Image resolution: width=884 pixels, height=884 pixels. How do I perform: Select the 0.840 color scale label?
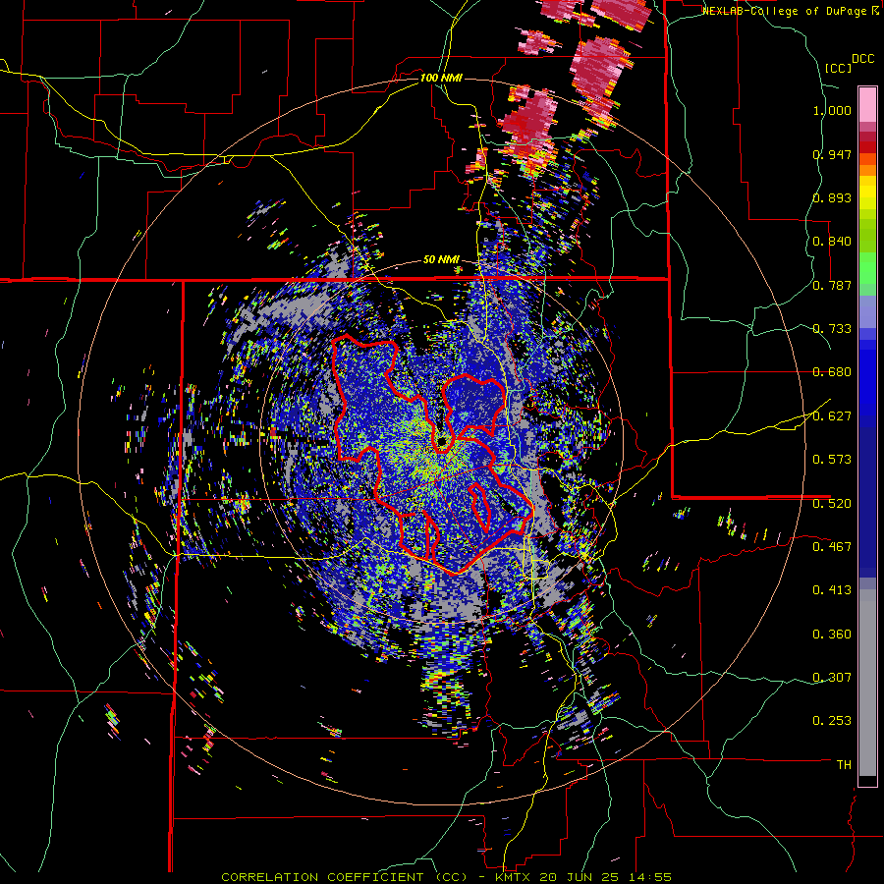[832, 242]
